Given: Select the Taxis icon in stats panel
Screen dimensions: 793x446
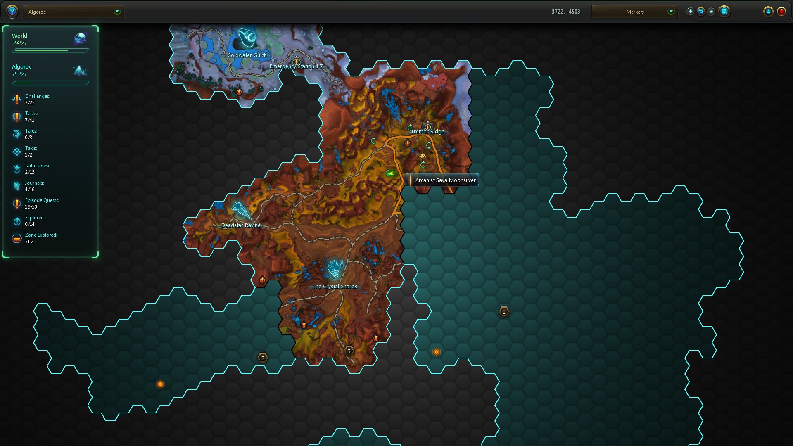Looking at the screenshot, I should point(17,152).
